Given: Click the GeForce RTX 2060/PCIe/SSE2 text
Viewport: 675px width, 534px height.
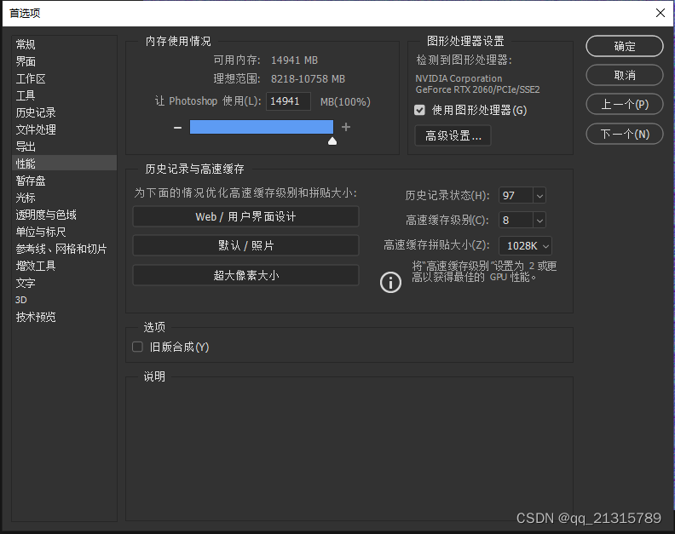Looking at the screenshot, I should click(477, 89).
